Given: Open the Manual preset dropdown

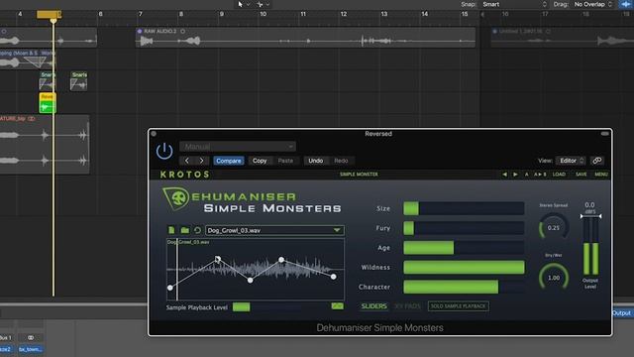Looking at the screenshot, I should click(x=238, y=146).
